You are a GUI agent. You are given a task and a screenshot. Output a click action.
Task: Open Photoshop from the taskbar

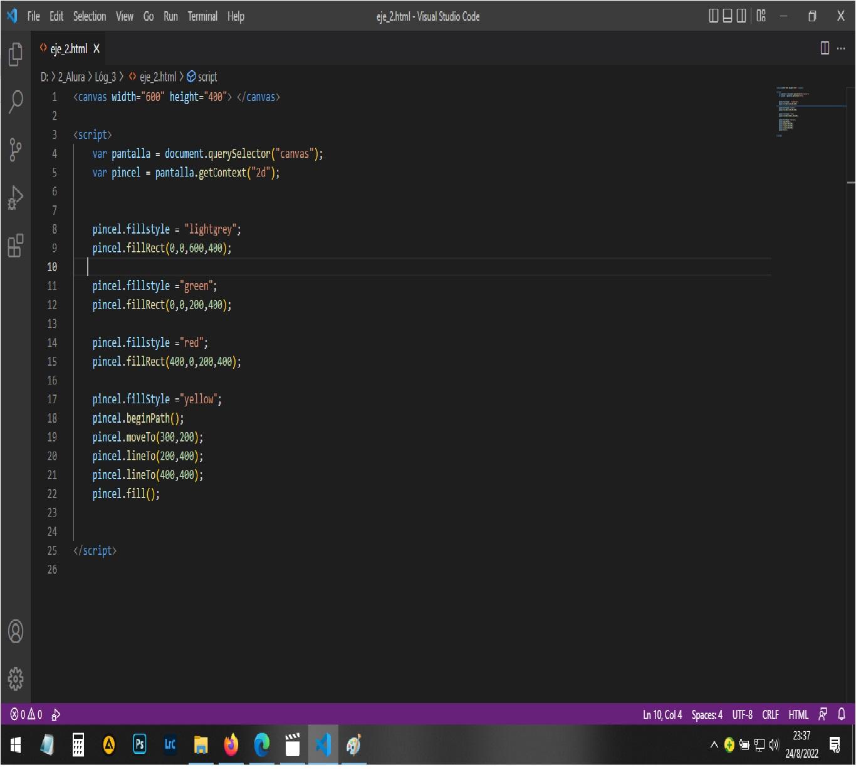[139, 745]
